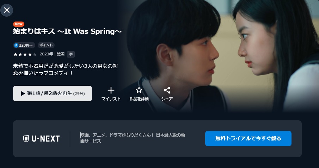
Task: Click the 字 subtitle badge
Action: tap(71, 54)
